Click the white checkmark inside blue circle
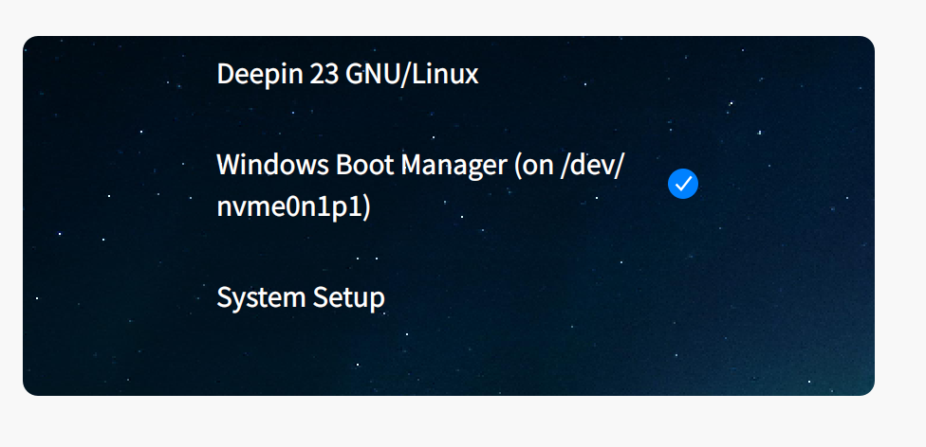926x447 pixels. 683,184
